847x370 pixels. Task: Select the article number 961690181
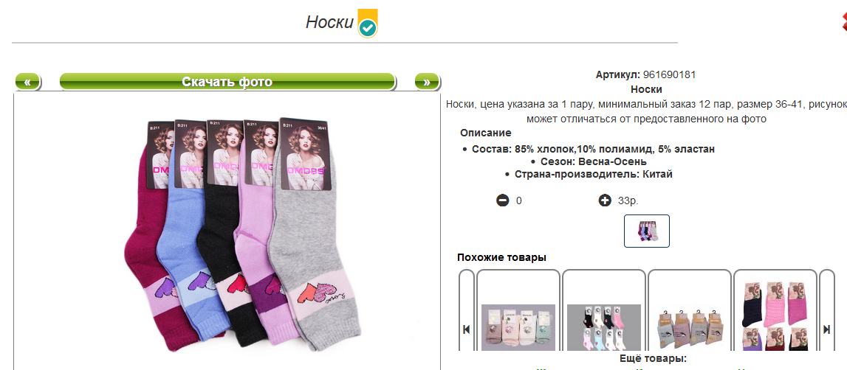(669, 75)
